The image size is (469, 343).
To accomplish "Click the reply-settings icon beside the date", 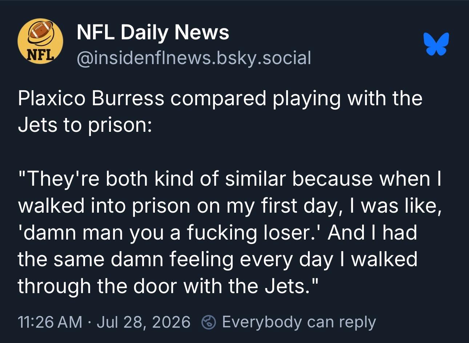I will (209, 322).
